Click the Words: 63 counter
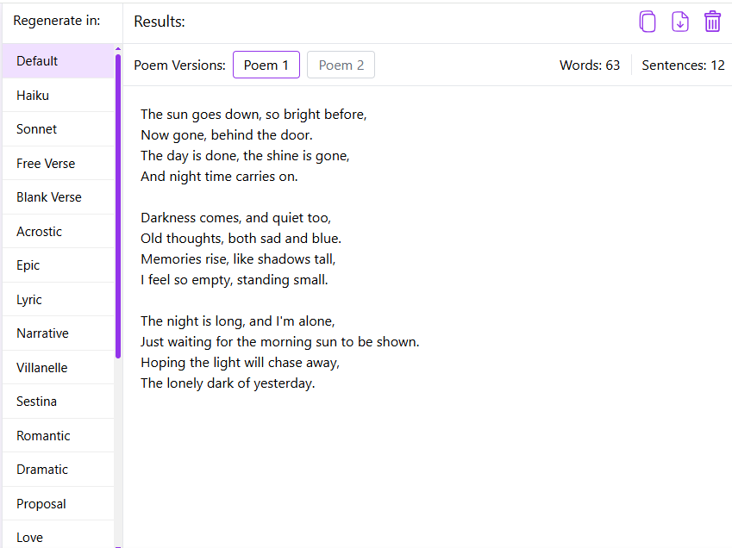Viewport: 732px width, 548px height. click(x=590, y=65)
